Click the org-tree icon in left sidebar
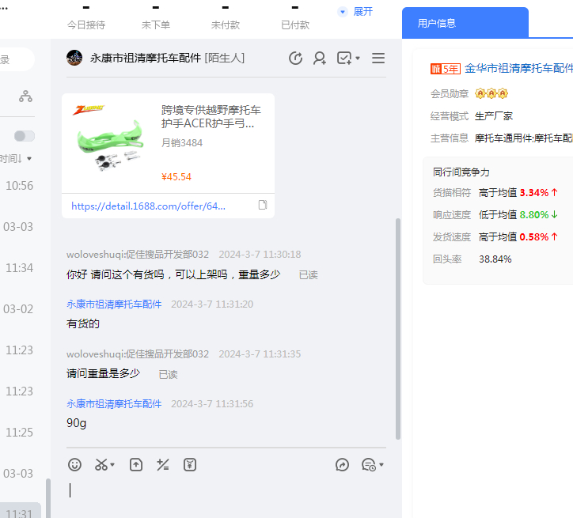This screenshot has height=518, width=573. click(x=26, y=96)
